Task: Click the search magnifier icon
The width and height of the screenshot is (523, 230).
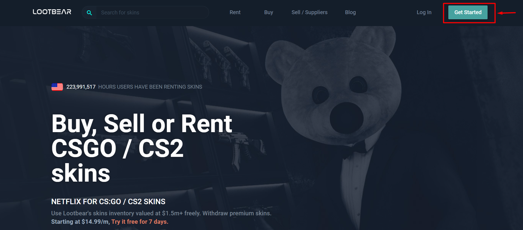Action: click(89, 13)
